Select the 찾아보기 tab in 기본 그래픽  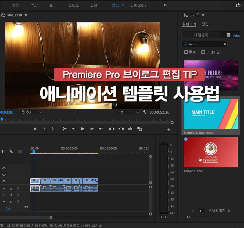(189, 24)
